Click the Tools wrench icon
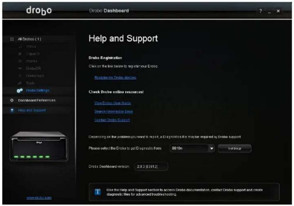Screen dimensions: 294x206 [x=20, y=83]
